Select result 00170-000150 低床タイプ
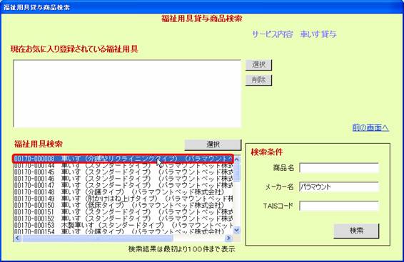 pyautogui.click(x=123, y=206)
